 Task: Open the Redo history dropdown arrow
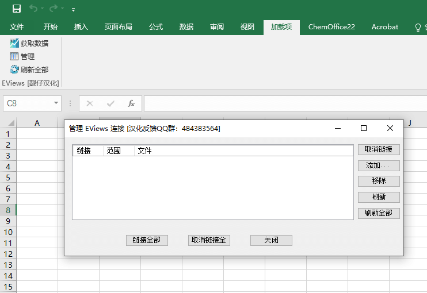[x=62, y=9]
